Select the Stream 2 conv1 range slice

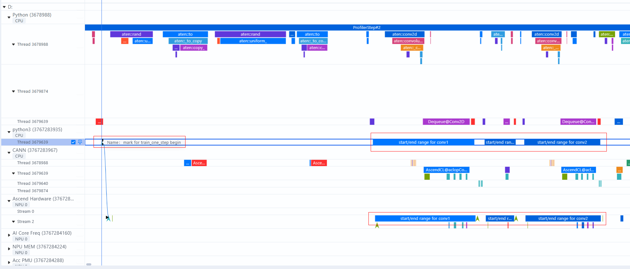click(425, 219)
